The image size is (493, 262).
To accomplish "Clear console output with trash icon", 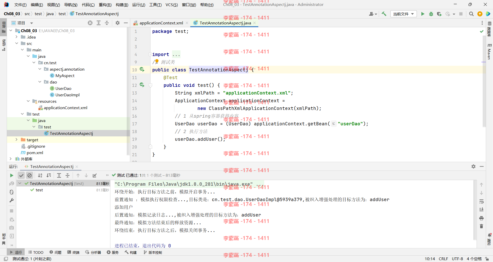I will point(481,226).
